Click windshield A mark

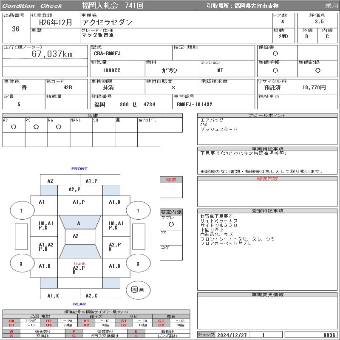[79, 224]
